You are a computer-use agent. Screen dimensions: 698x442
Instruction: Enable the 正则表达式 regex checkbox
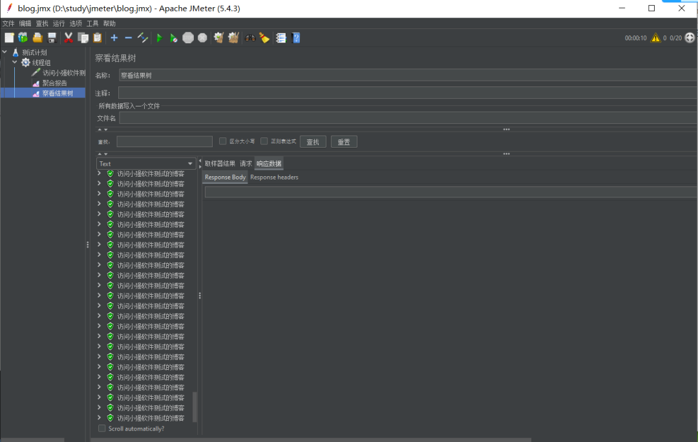(x=264, y=141)
